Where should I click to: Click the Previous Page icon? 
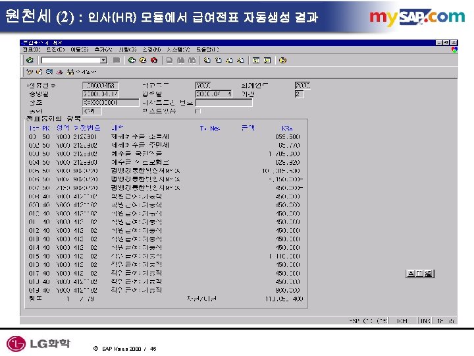tap(218, 61)
